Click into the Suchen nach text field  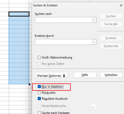pos(63,20)
